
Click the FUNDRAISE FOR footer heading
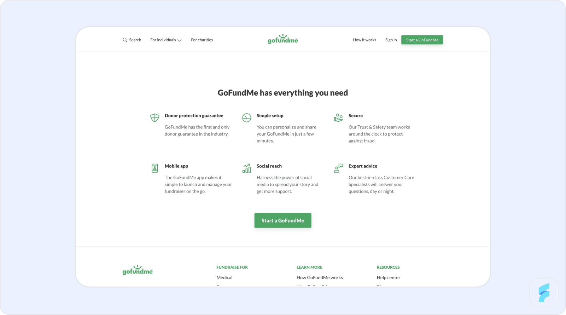232,267
